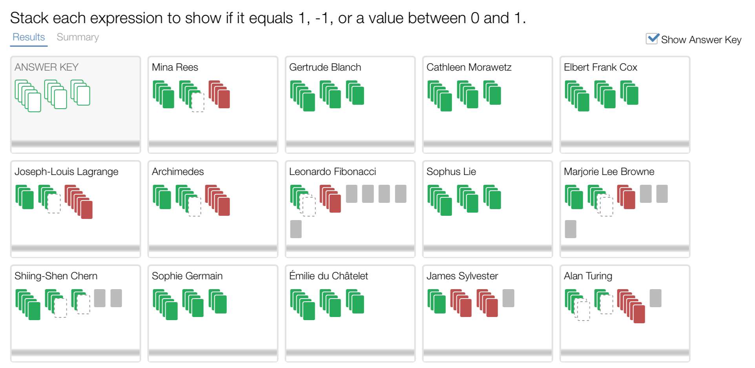
Task: Click Sophus Lie's first green card stack
Action: (x=440, y=200)
